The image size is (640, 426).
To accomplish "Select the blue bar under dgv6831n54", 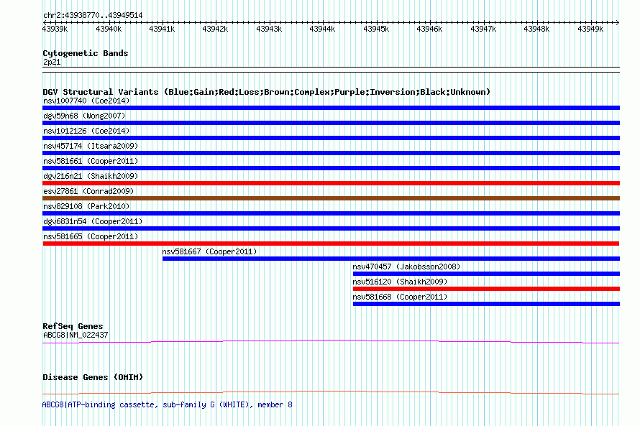I will 331,228.
